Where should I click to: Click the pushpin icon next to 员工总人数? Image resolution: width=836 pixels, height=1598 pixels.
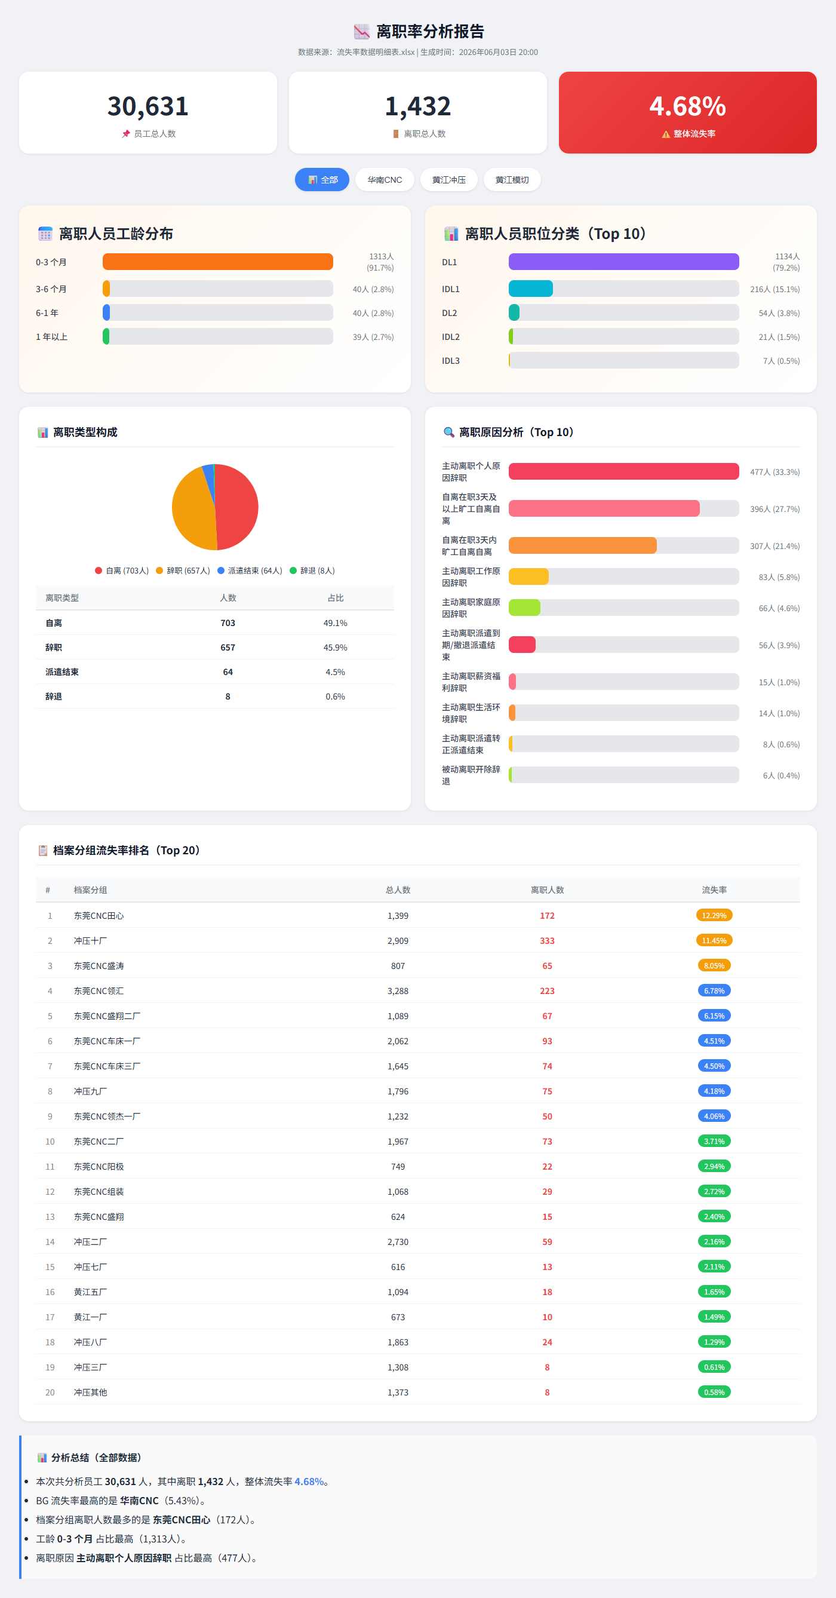pos(126,134)
